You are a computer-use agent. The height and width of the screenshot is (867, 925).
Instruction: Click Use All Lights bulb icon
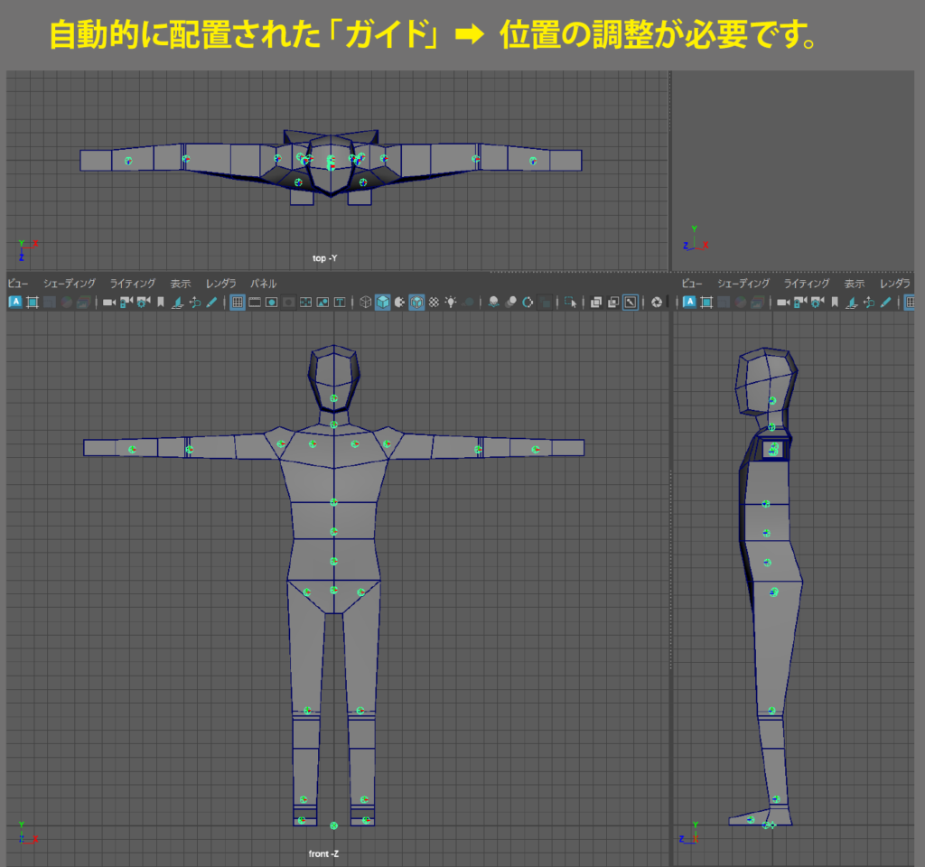coord(451,302)
